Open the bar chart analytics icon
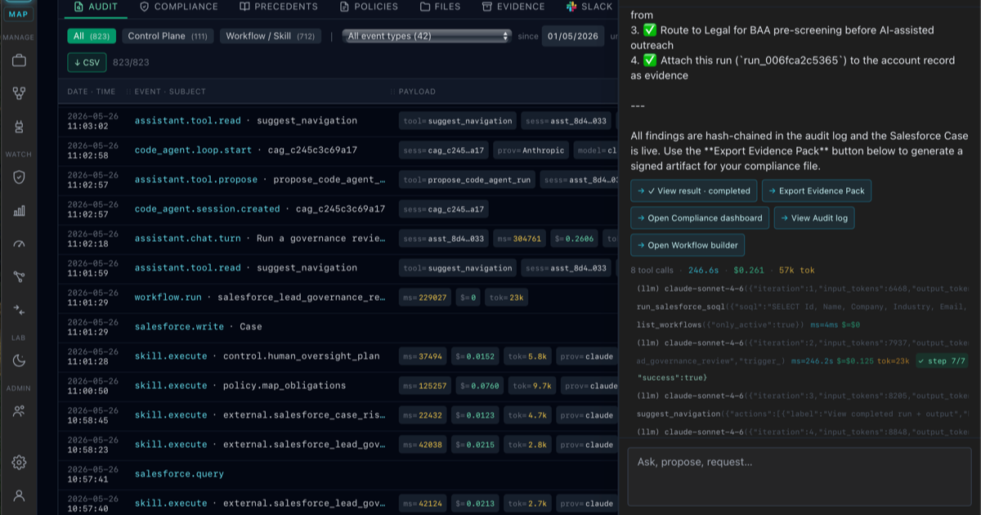 tap(19, 211)
